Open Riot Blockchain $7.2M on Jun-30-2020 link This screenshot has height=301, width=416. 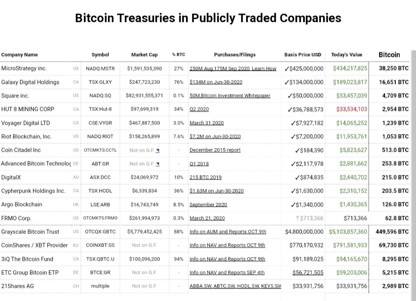tap(215, 136)
